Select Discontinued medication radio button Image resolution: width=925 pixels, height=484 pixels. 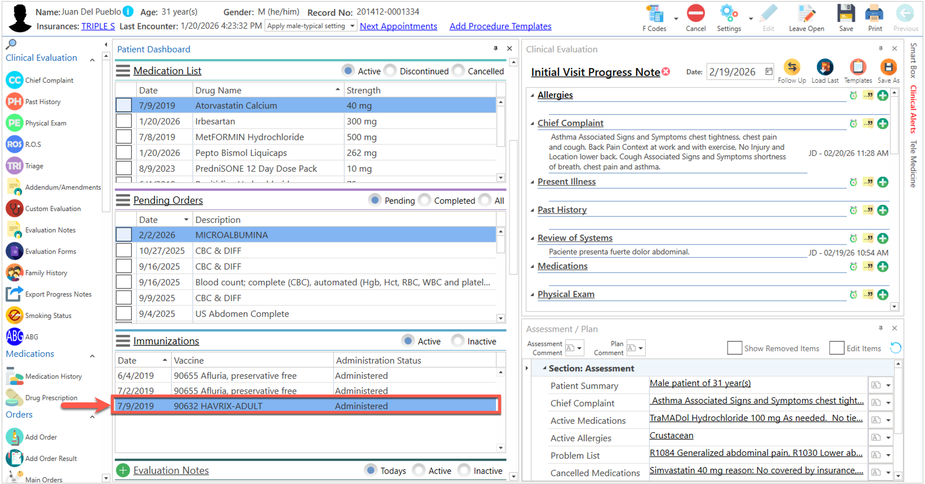(x=390, y=71)
